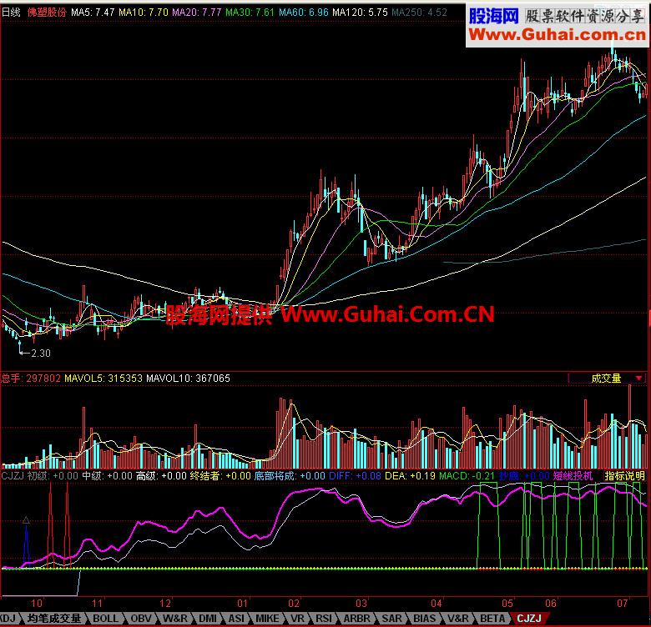
Task: Click month 05 on the time axis
Action: coord(507,604)
